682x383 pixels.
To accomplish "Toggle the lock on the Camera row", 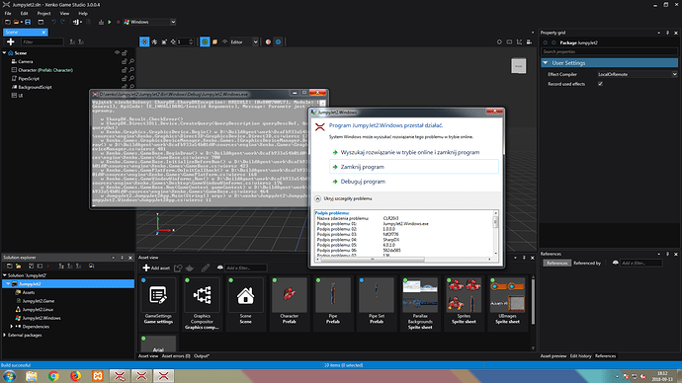I will coord(125,61).
